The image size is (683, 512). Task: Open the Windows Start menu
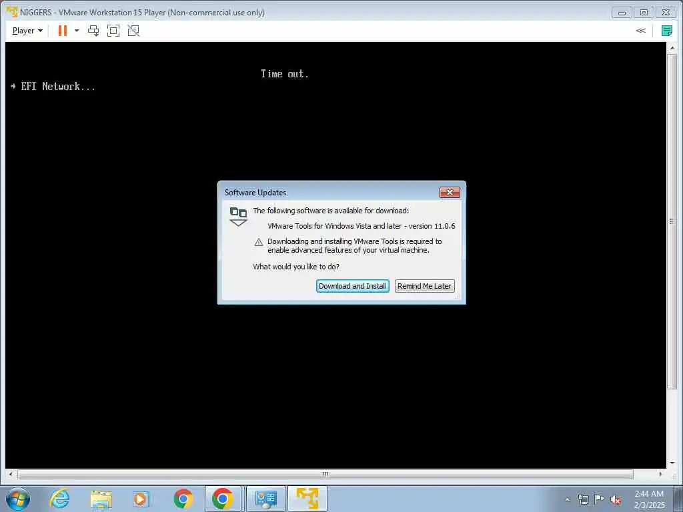(x=18, y=499)
